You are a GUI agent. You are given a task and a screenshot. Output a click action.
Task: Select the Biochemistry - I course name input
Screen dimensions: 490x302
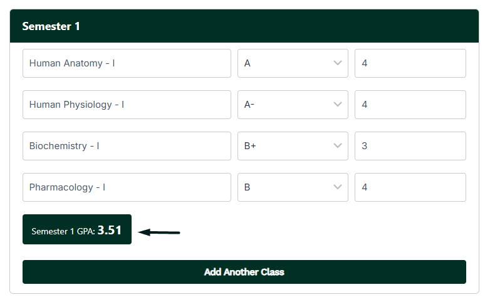pyautogui.click(x=127, y=146)
